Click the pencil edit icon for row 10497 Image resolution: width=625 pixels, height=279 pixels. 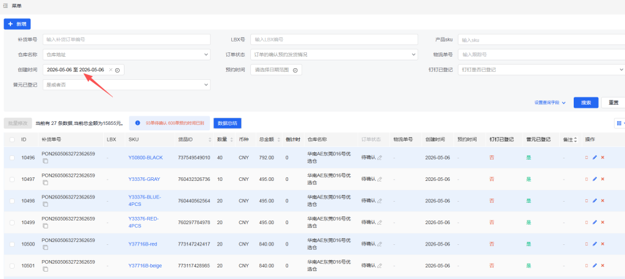594,179
